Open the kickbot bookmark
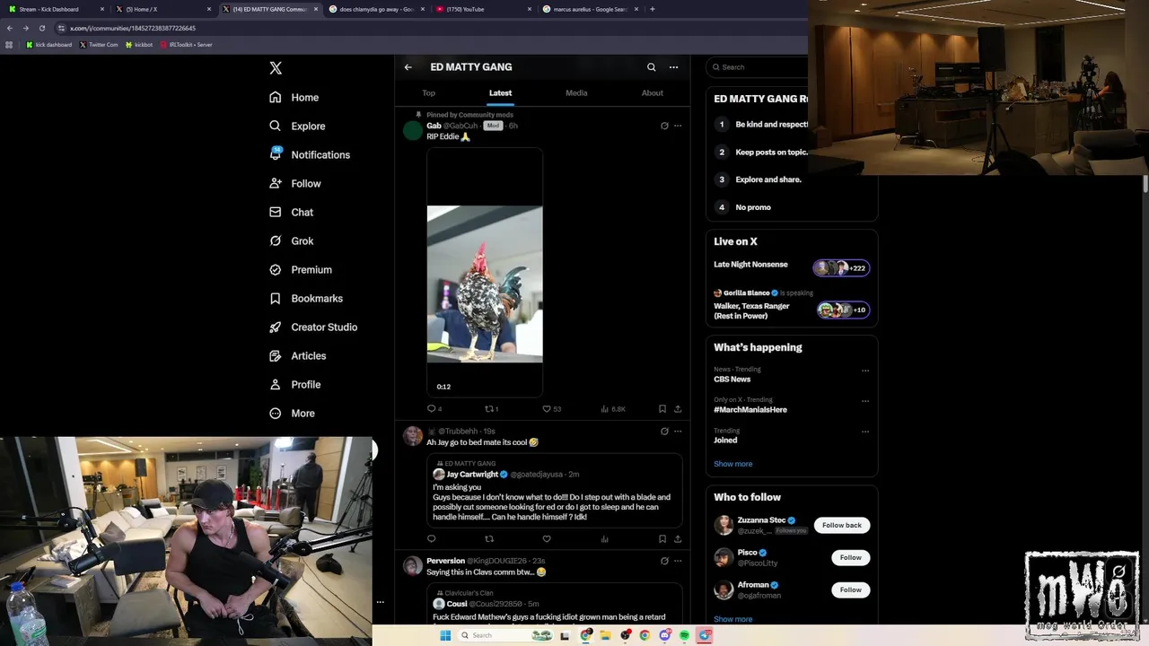The width and height of the screenshot is (1149, 646). click(x=139, y=44)
